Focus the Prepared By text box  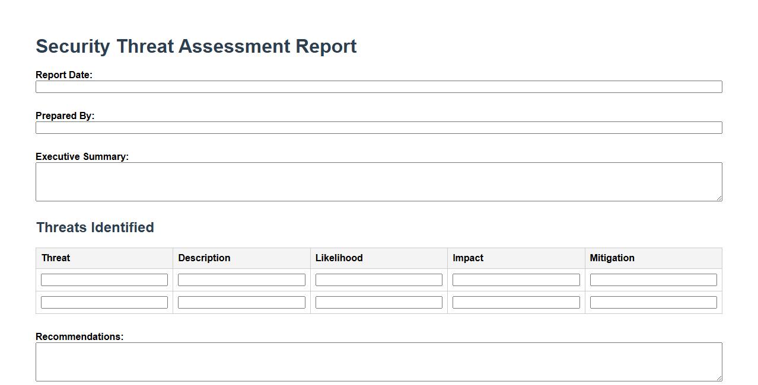378,128
